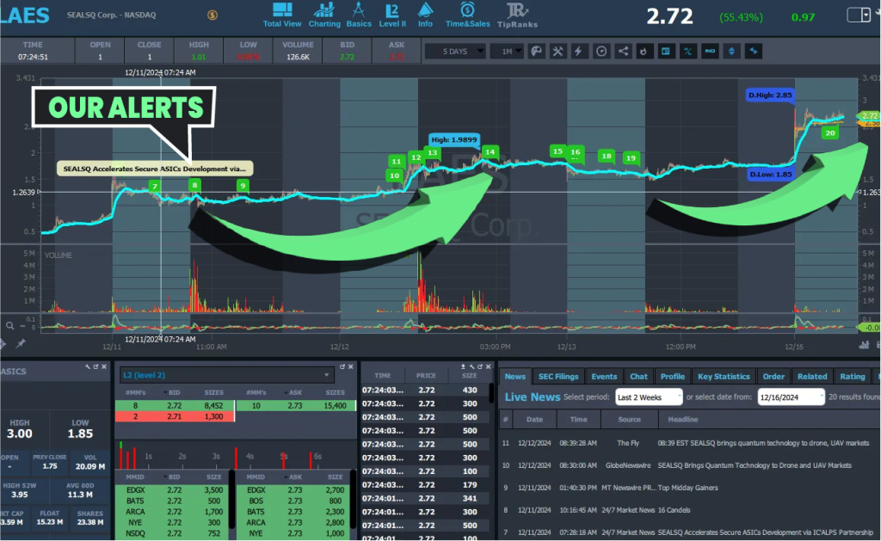The width and height of the screenshot is (881, 541).
Task: Open the Basics panel wrench settings
Action: coord(88,367)
